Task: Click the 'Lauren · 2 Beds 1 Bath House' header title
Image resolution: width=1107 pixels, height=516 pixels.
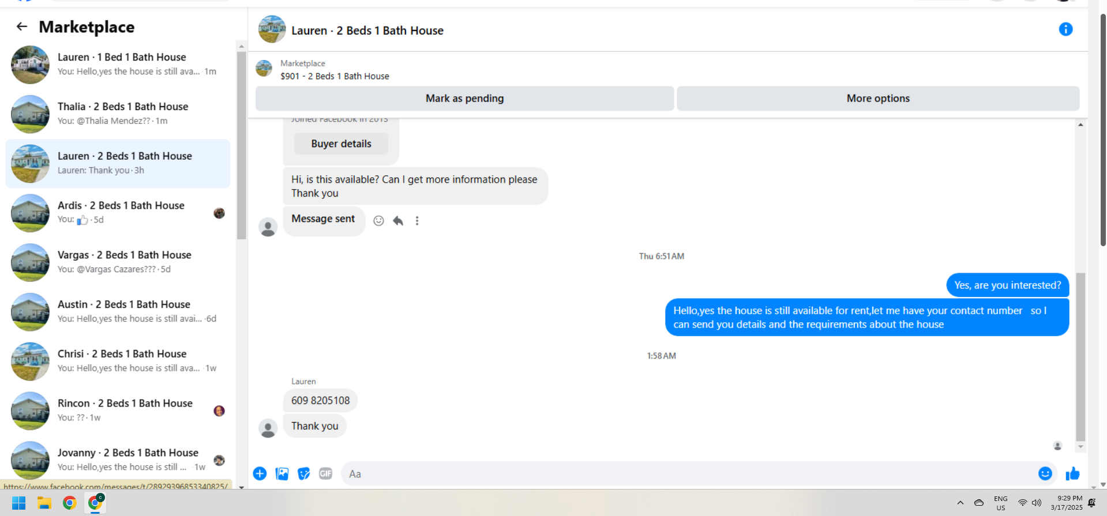Action: [x=367, y=31]
